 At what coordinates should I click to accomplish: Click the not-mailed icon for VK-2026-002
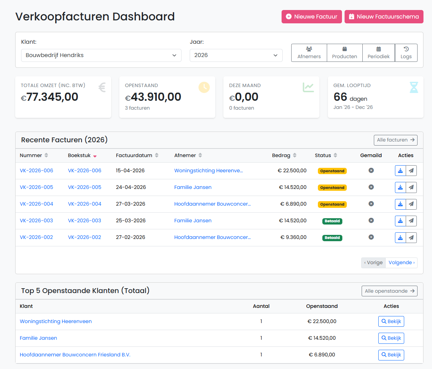click(x=371, y=237)
